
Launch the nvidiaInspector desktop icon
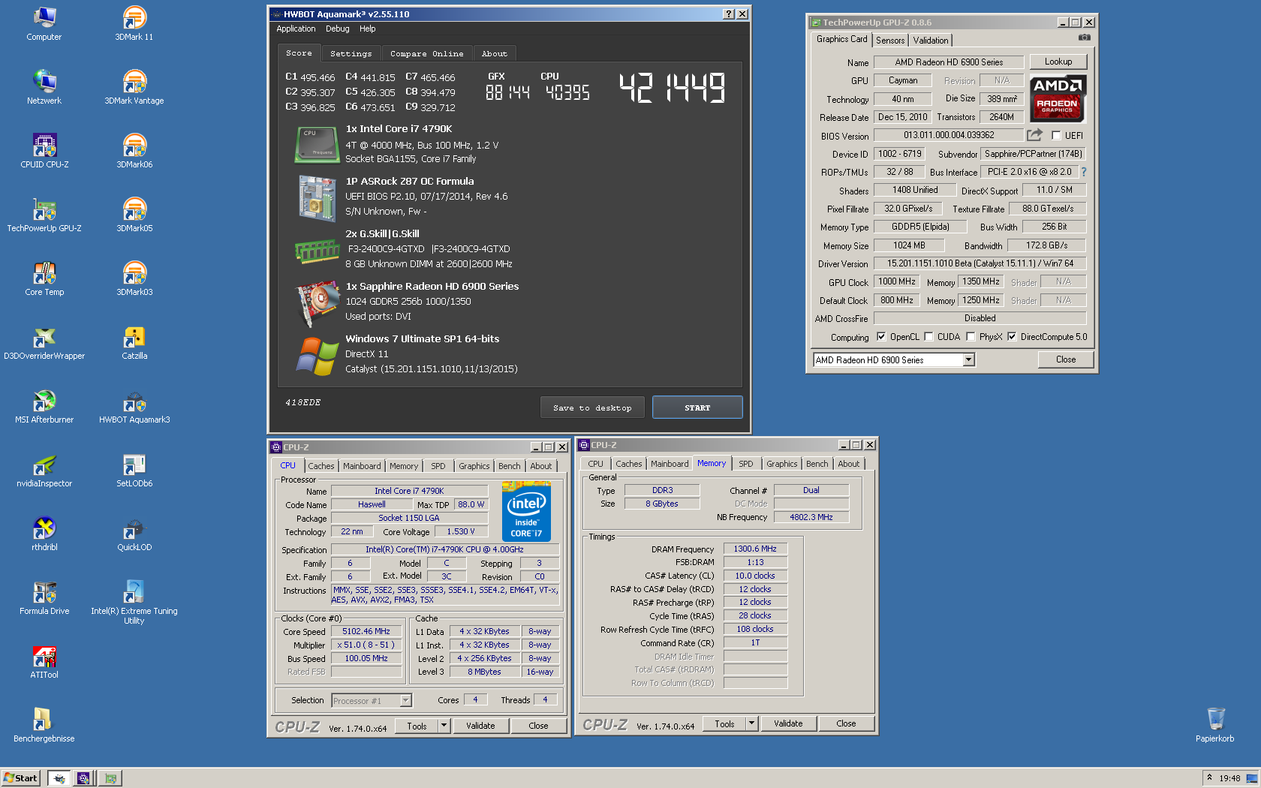pyautogui.click(x=44, y=470)
